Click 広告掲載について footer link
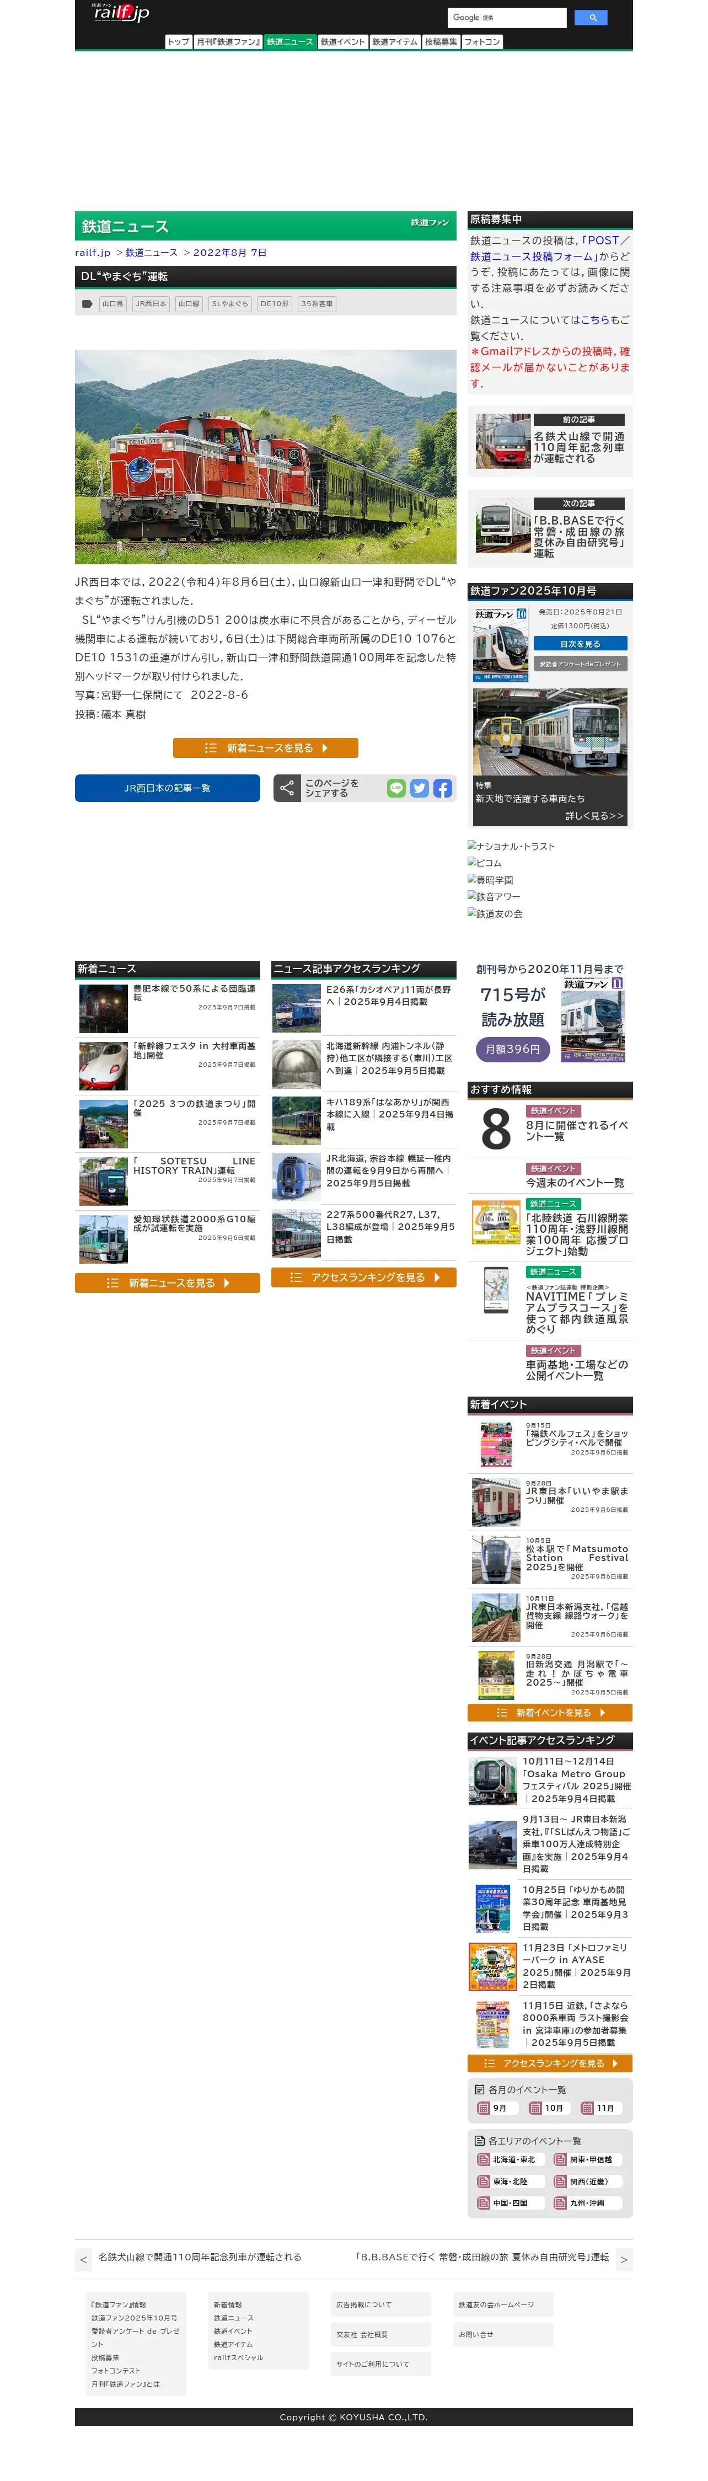The width and height of the screenshot is (708, 2481). coord(364,2304)
